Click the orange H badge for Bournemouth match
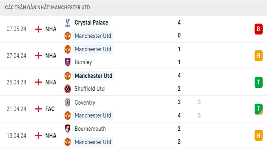267x150 pixels. [258, 136]
